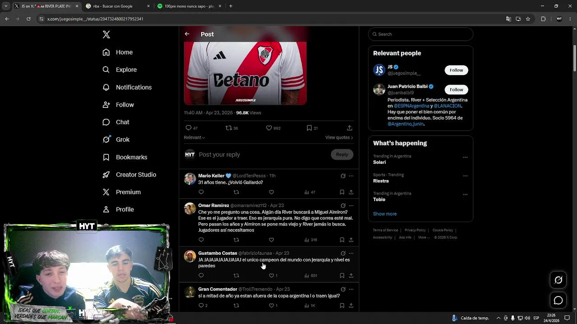This screenshot has width=577, height=324.
Task: Open Creator Studio in sidebar
Action: click(129, 175)
